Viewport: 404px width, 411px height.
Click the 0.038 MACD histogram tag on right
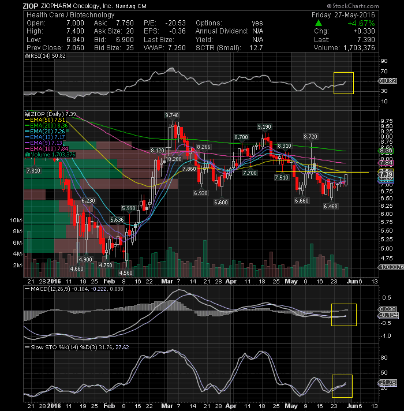pos(388,309)
